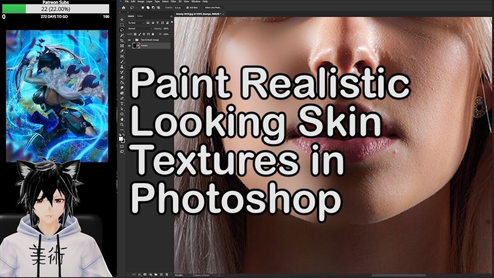
Task: Open the Filter menu
Action: [x=173, y=2]
